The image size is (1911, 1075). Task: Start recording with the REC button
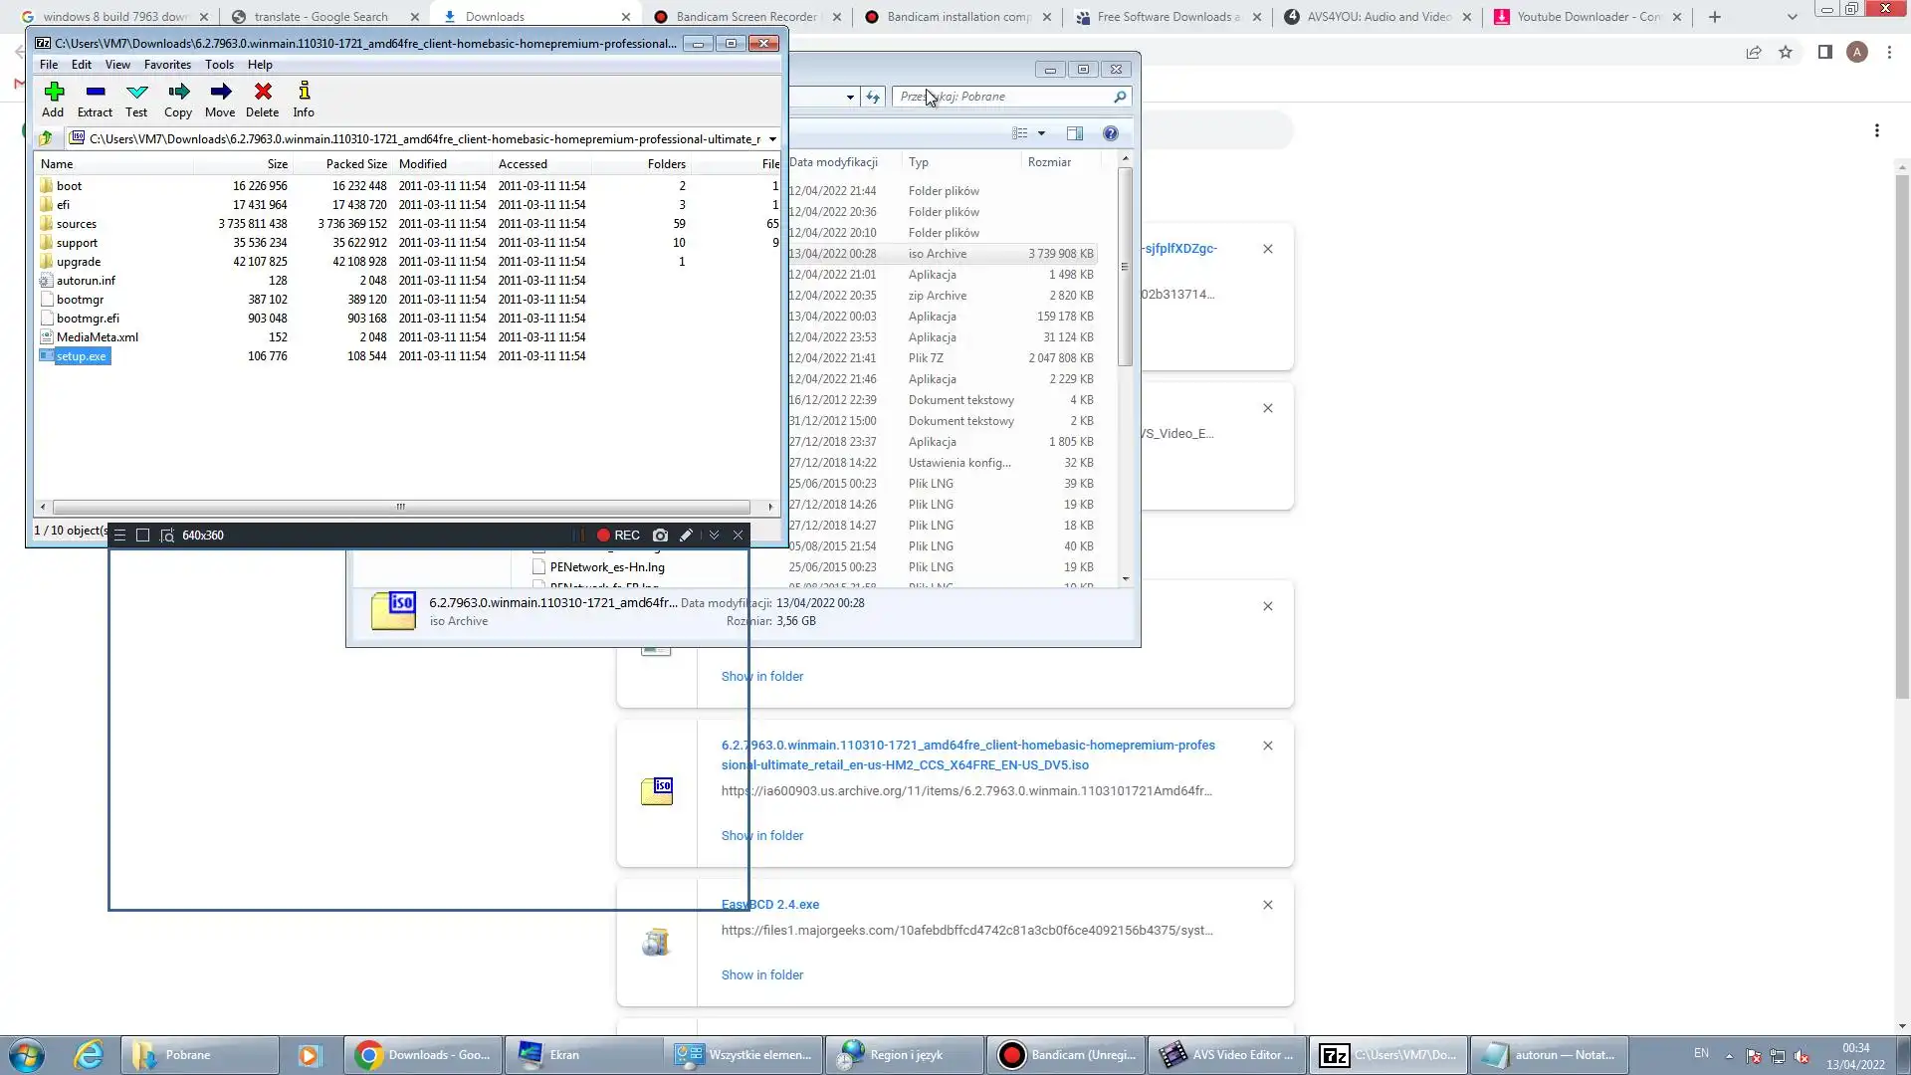point(618,536)
